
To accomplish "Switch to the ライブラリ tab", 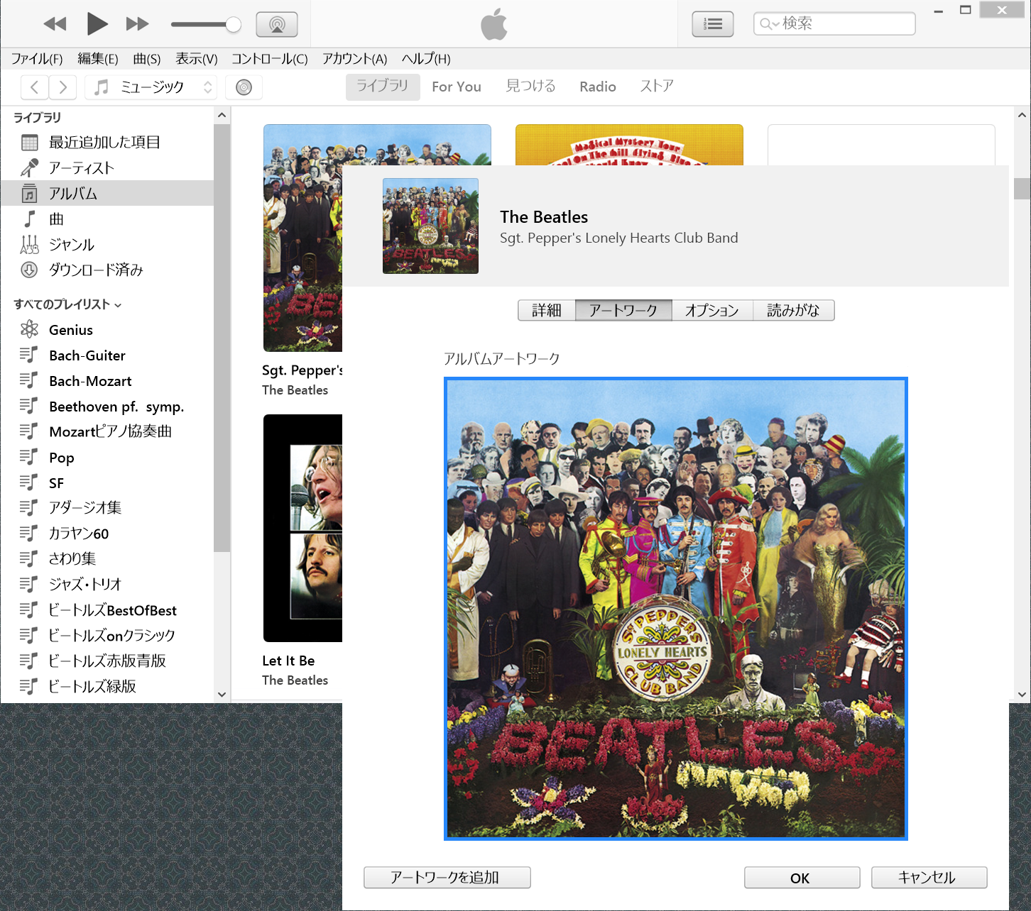I will click(383, 87).
